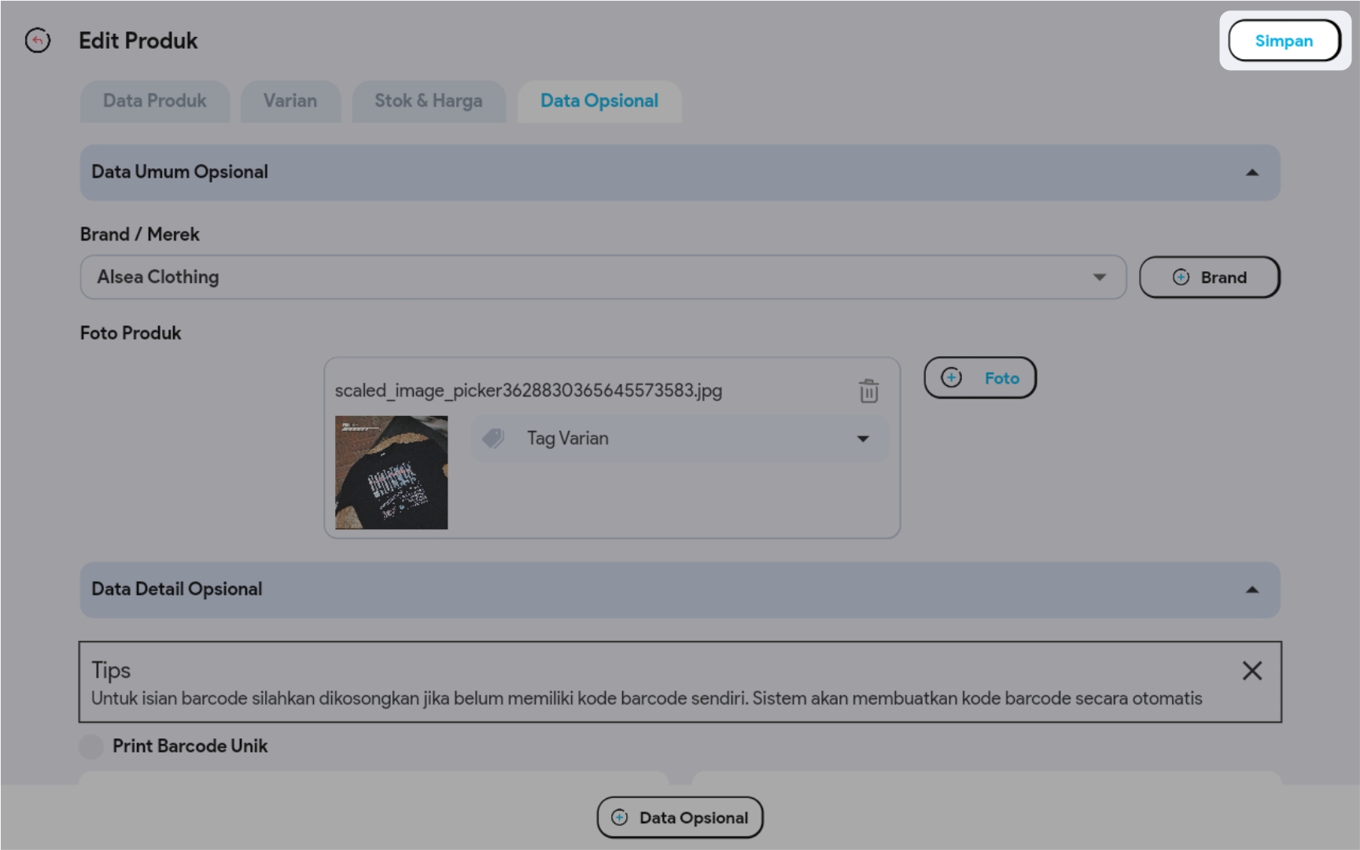
Task: Click plus icon in bottom Data Opsional button
Action: click(620, 818)
